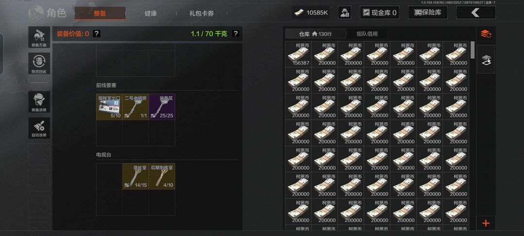
Task: Open the 物资回收 recycle icon
Action: tap(39, 64)
